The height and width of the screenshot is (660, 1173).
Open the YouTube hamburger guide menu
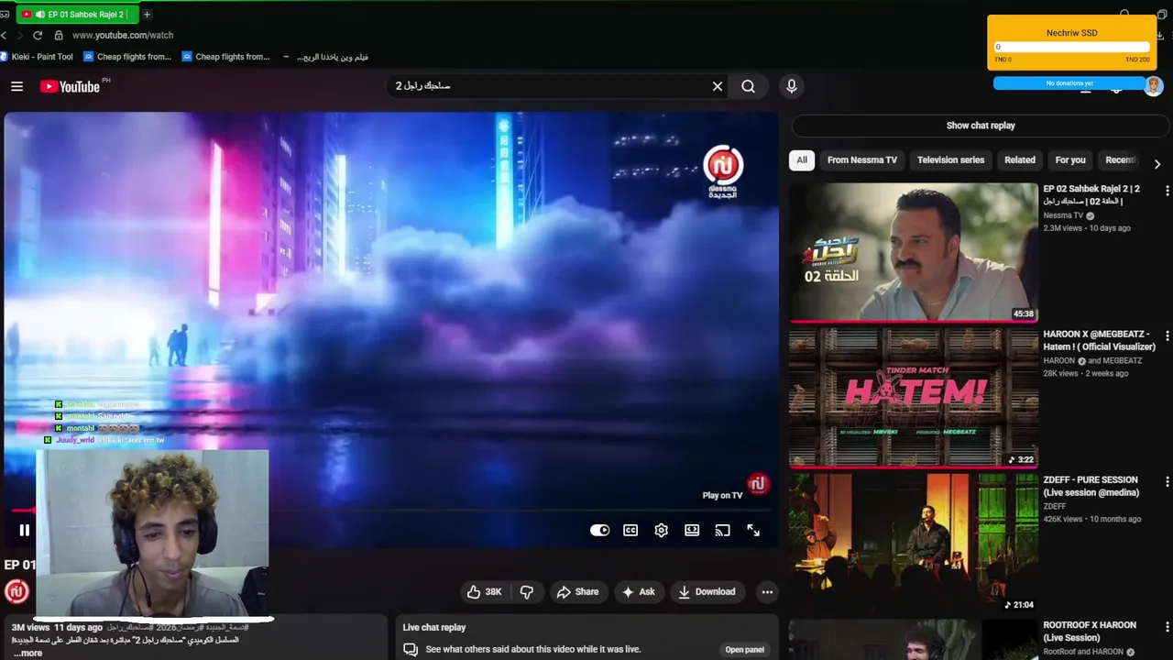(x=16, y=86)
